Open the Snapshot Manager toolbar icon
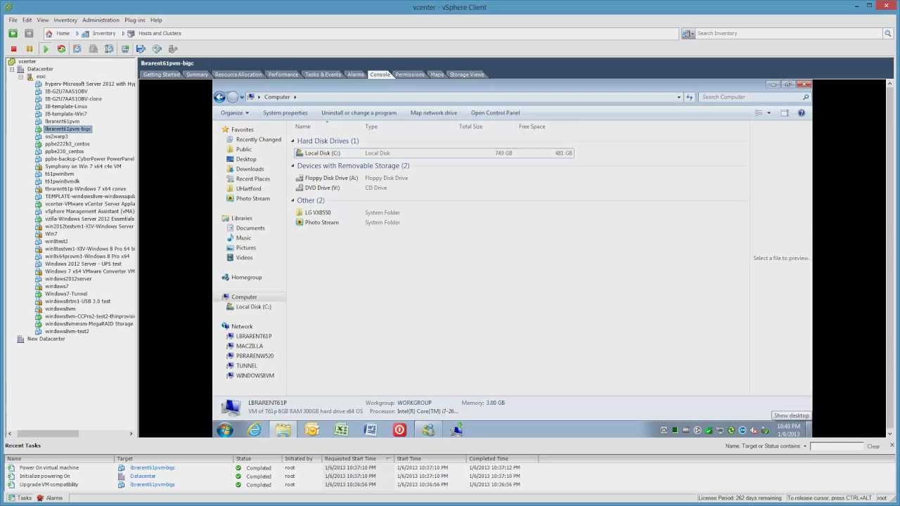The height and width of the screenshot is (506, 900). 109,49
